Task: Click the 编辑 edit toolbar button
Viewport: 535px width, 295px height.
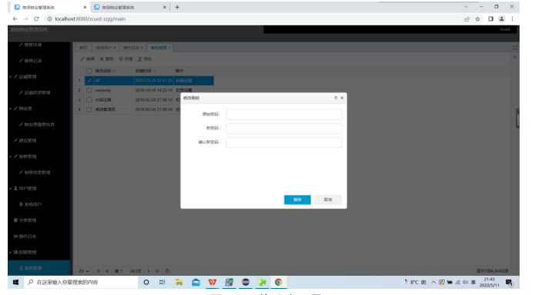Action: (87, 59)
